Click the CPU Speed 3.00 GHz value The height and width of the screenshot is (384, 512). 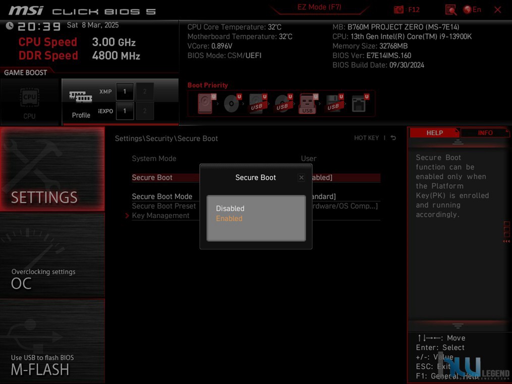[x=113, y=42]
